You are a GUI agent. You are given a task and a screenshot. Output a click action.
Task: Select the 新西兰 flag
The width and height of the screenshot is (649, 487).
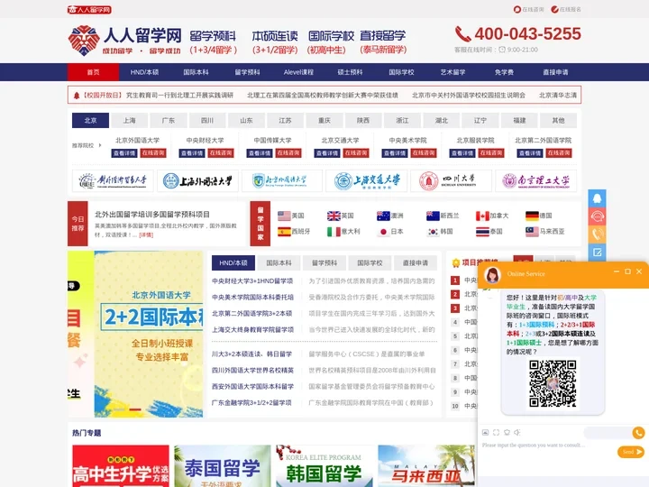click(433, 216)
